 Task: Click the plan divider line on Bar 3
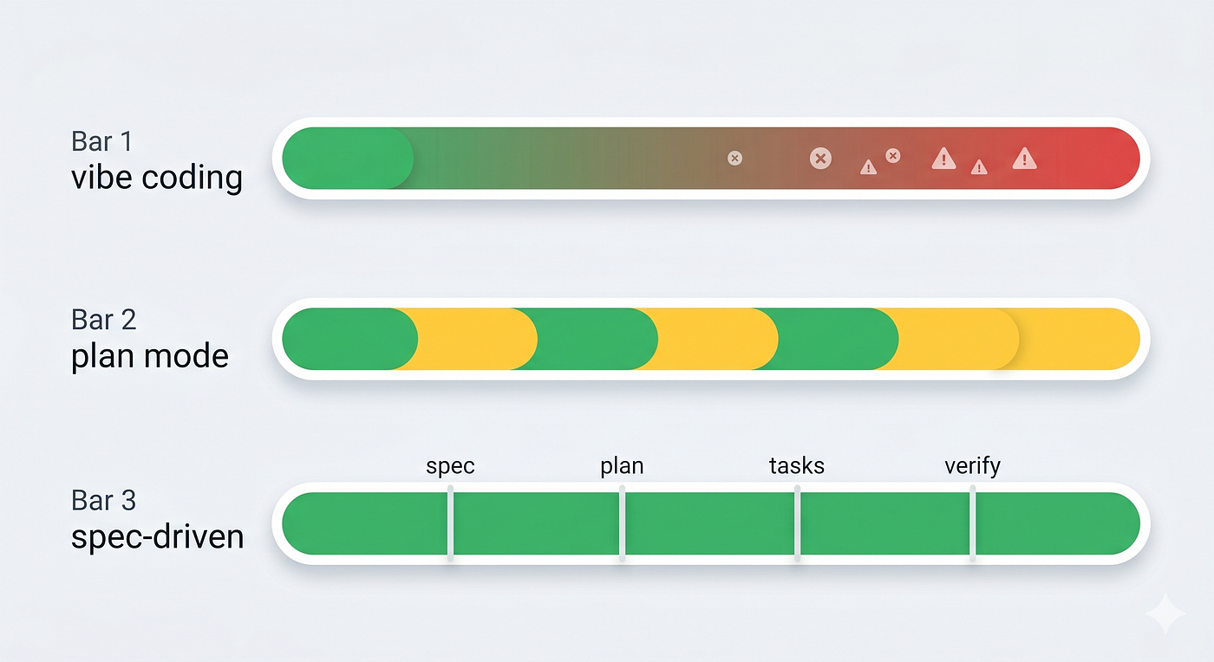pyautogui.click(x=622, y=523)
